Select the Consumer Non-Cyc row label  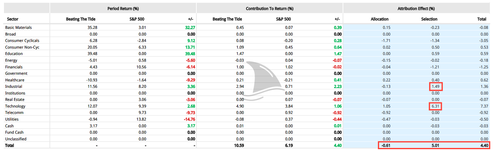(x=22, y=47)
